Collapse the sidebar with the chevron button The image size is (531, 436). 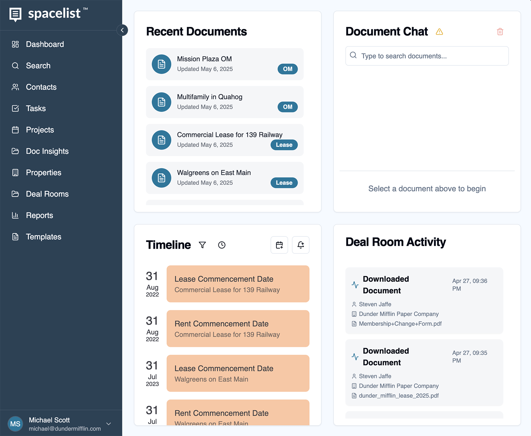[x=122, y=30]
